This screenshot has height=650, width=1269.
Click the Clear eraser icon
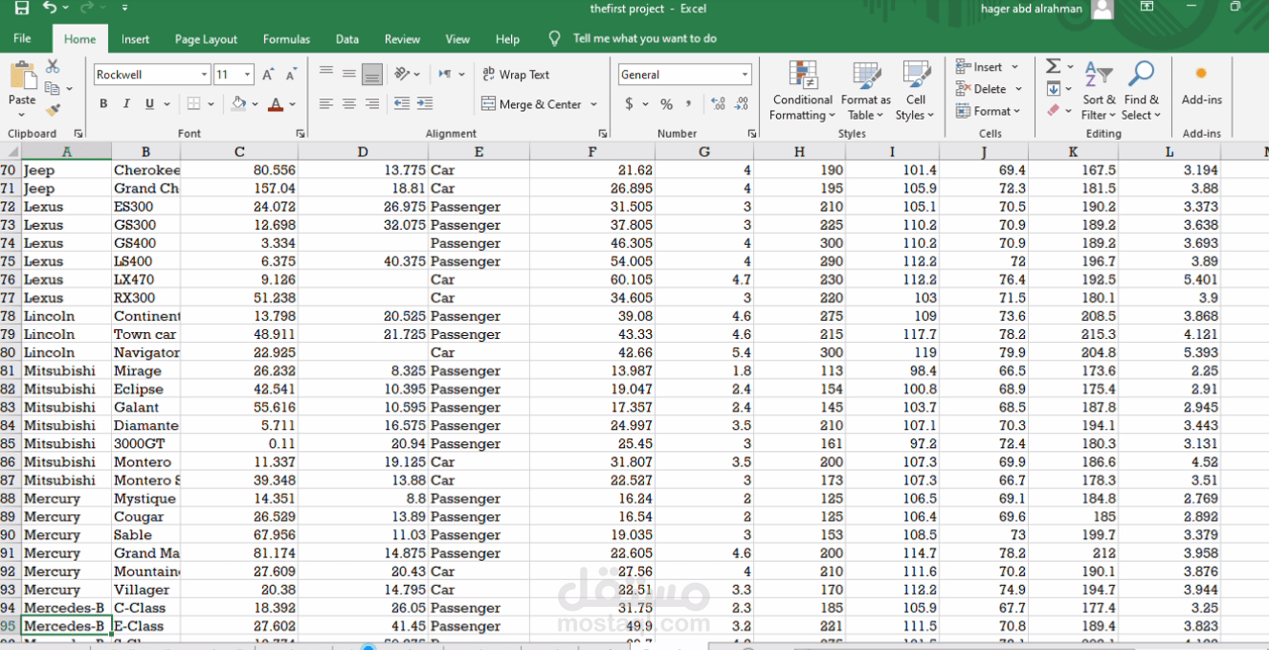(x=1053, y=110)
